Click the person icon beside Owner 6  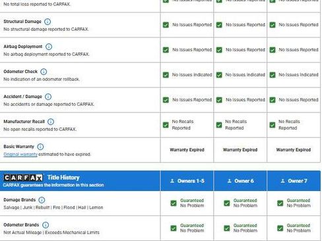pyautogui.click(x=230, y=181)
